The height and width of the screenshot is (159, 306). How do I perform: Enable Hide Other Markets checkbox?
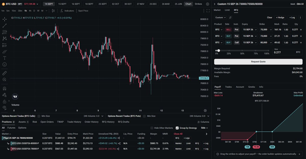[152, 128]
